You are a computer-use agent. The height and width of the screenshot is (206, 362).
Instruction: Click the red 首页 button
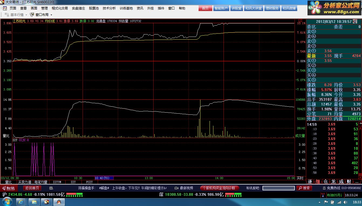(x=205, y=8)
